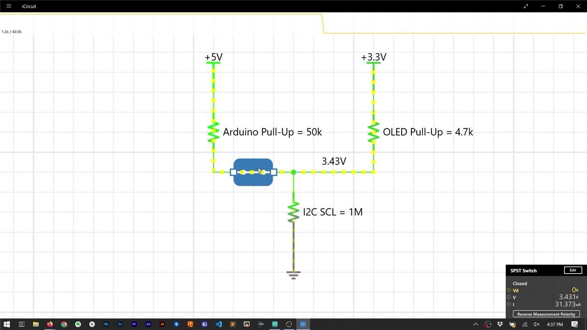Open Wi-Fi network tray icon
The width and height of the screenshot is (587, 330).
(525, 324)
